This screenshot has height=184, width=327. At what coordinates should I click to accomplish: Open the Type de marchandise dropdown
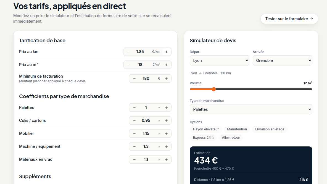click(x=251, y=109)
